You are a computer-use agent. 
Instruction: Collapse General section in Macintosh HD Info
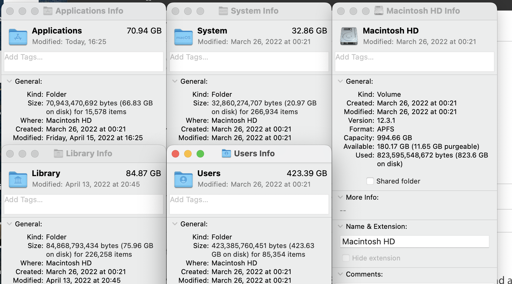(x=340, y=81)
